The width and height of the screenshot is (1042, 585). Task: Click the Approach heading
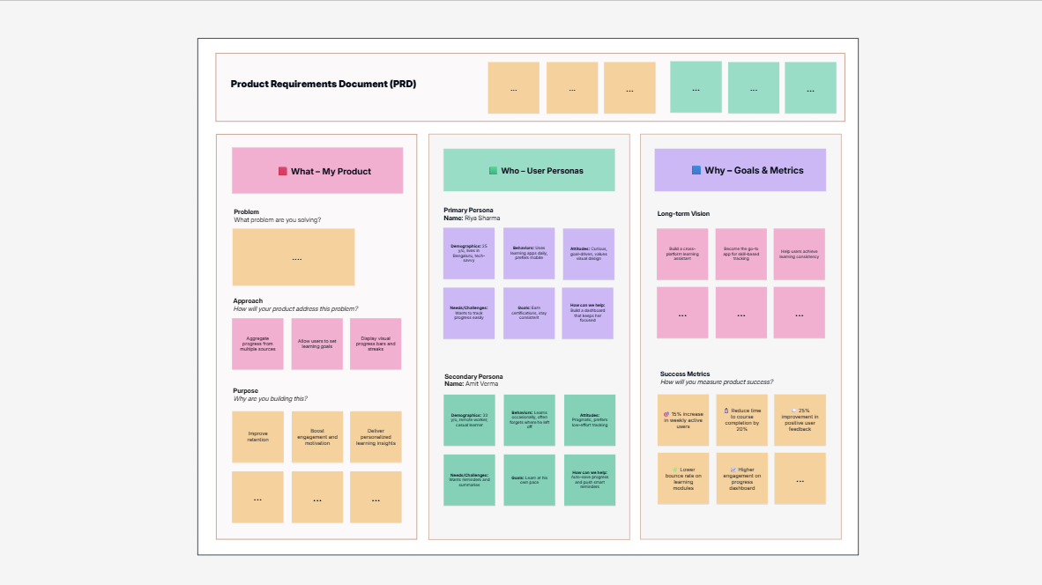coord(247,300)
